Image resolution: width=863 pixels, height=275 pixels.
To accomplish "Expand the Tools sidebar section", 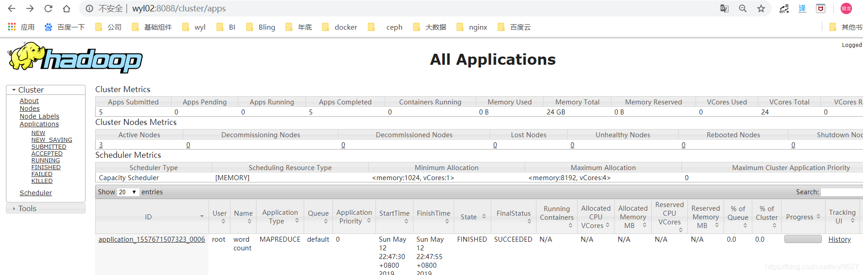I will [46, 208].
